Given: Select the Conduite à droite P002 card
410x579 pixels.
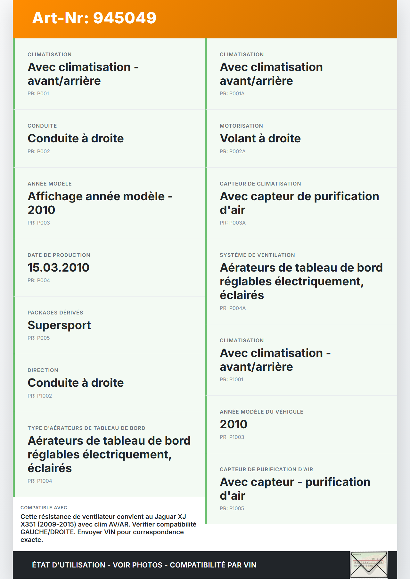Looking at the screenshot, I should click(109, 139).
